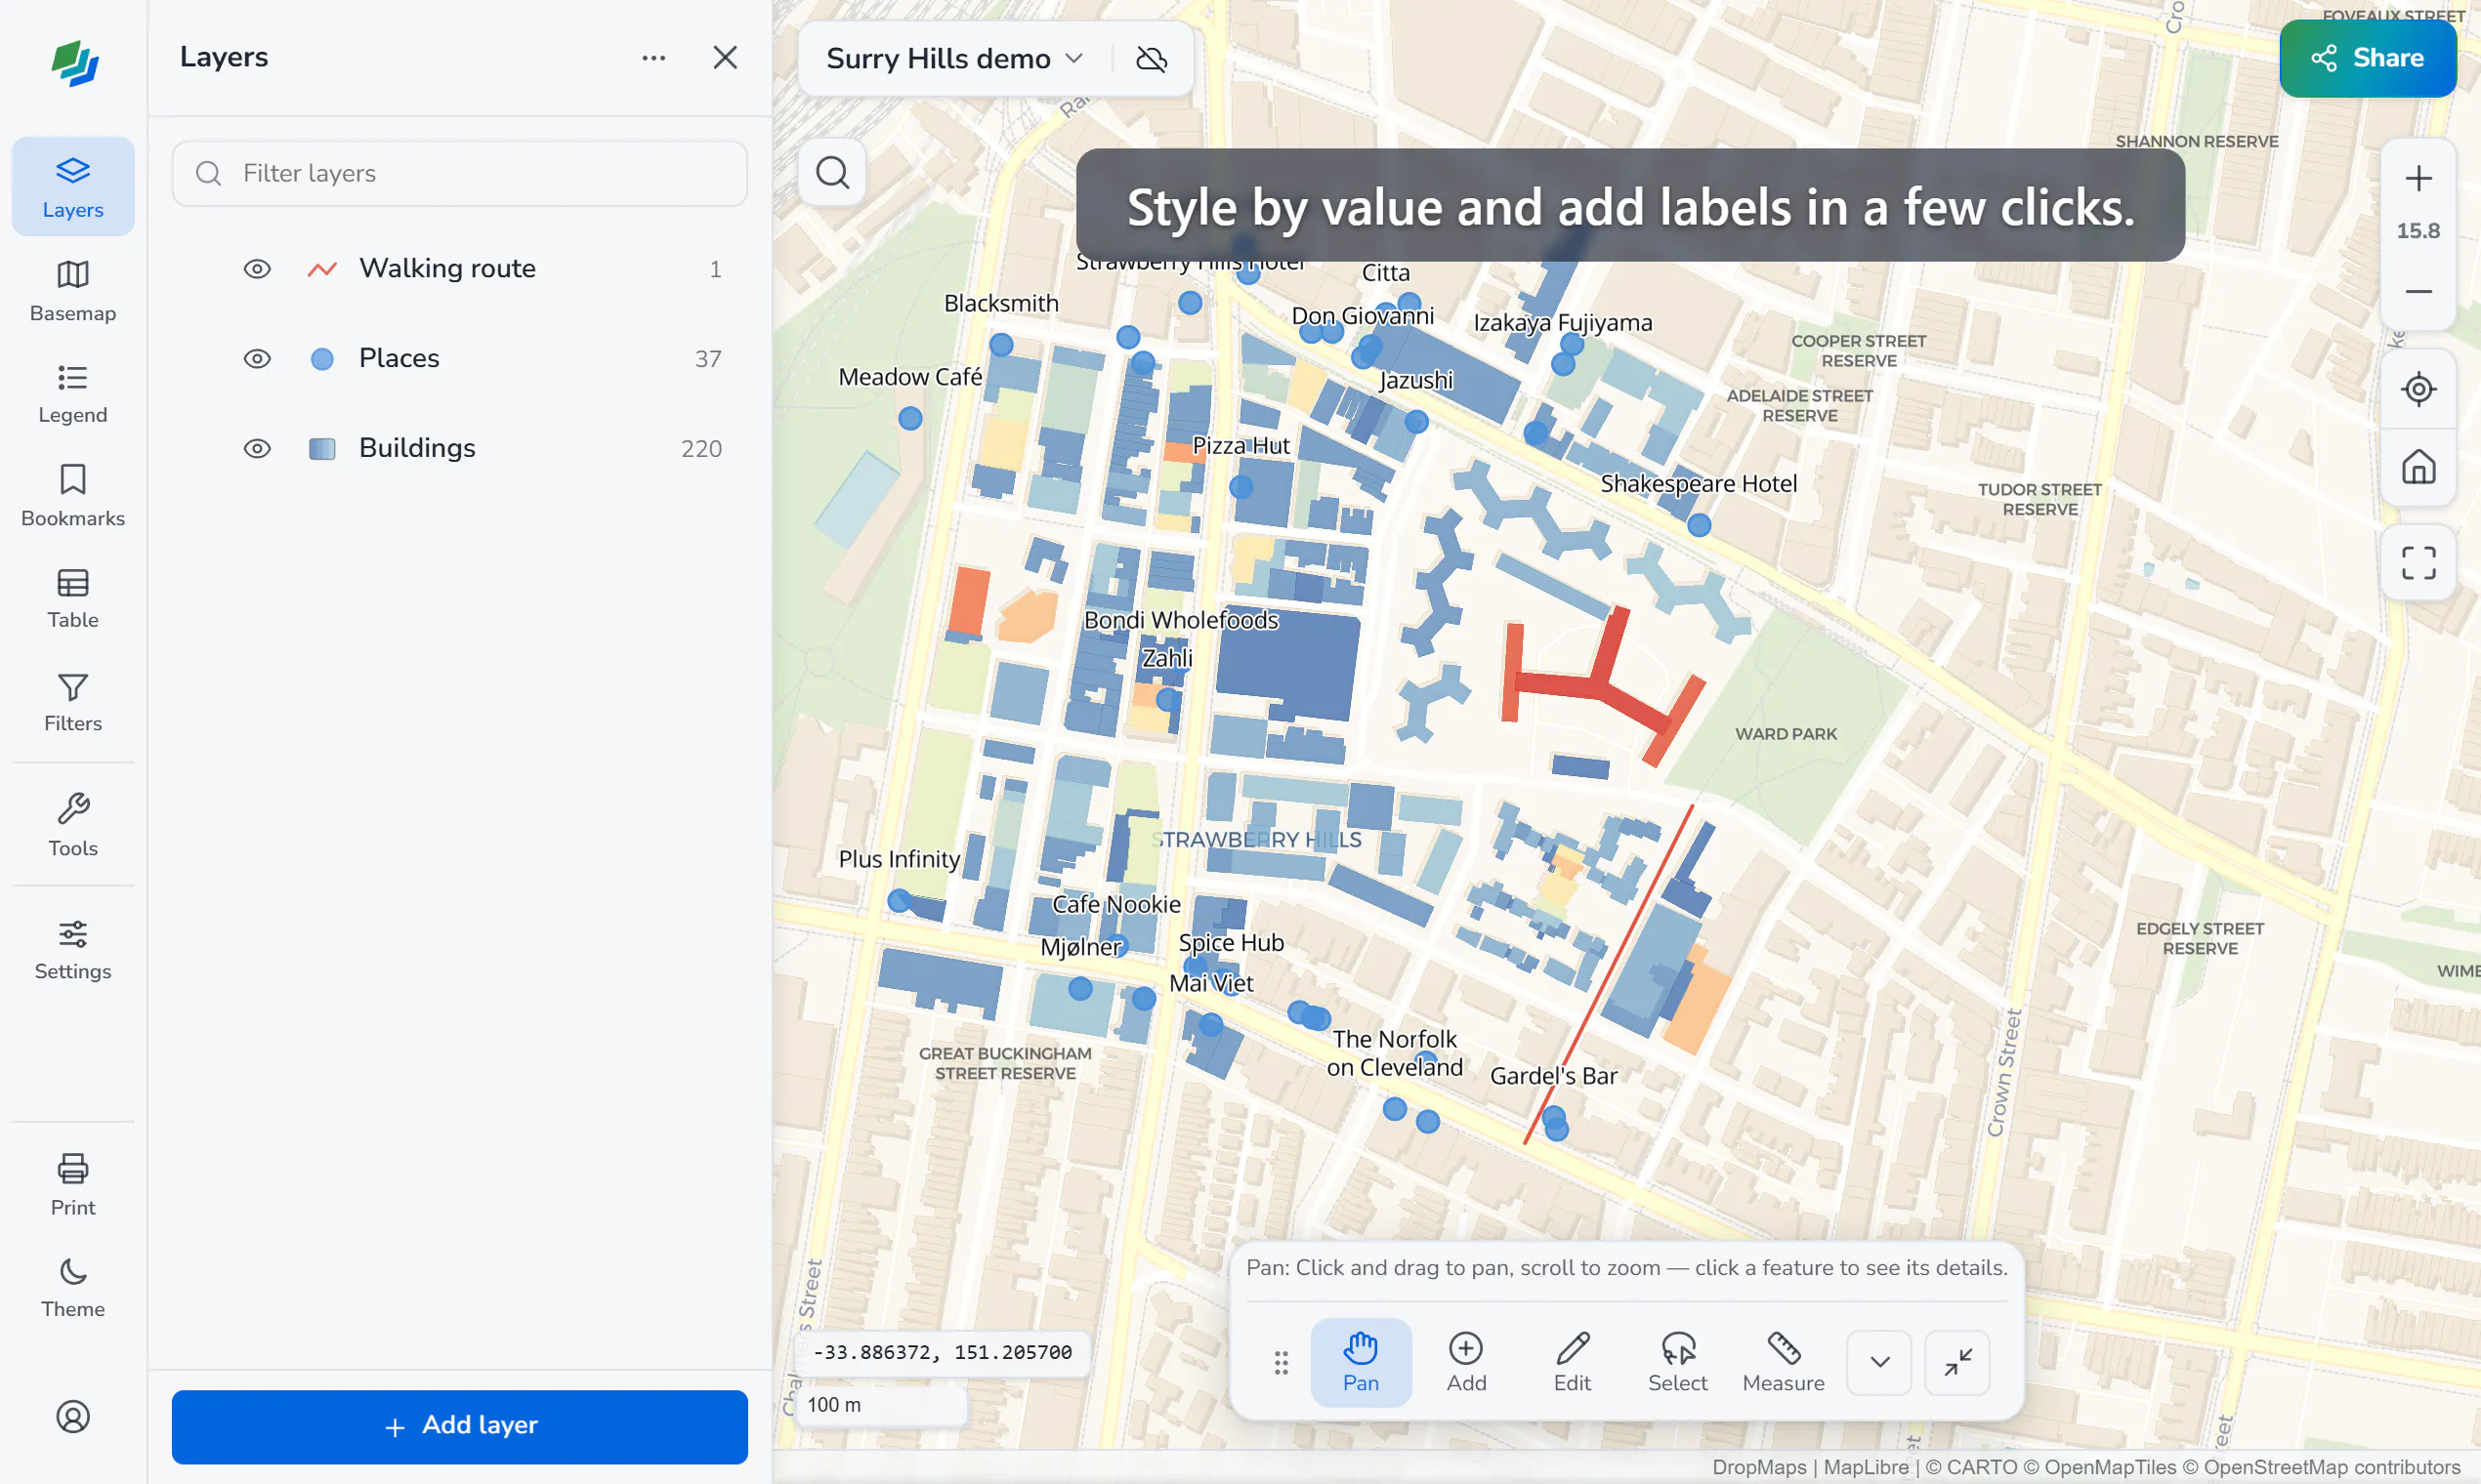Open Print options in sidebar
The image size is (2481, 1484).
(73, 1185)
